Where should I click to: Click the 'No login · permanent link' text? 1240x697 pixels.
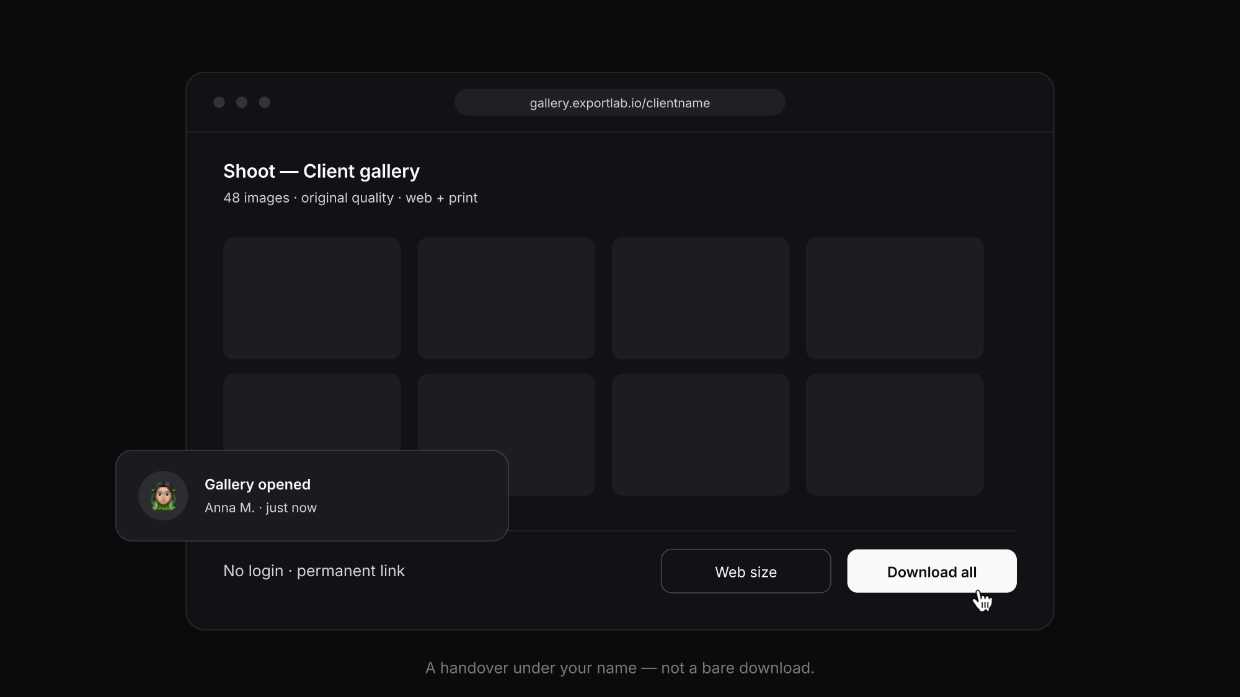click(x=314, y=571)
